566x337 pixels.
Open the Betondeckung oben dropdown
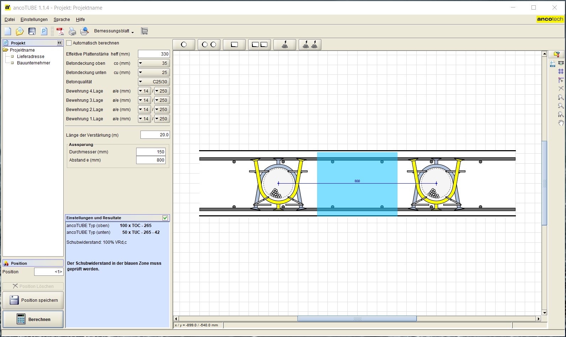click(x=154, y=63)
